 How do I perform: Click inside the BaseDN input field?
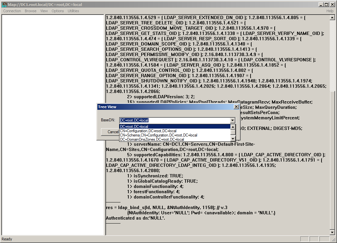point(172,120)
